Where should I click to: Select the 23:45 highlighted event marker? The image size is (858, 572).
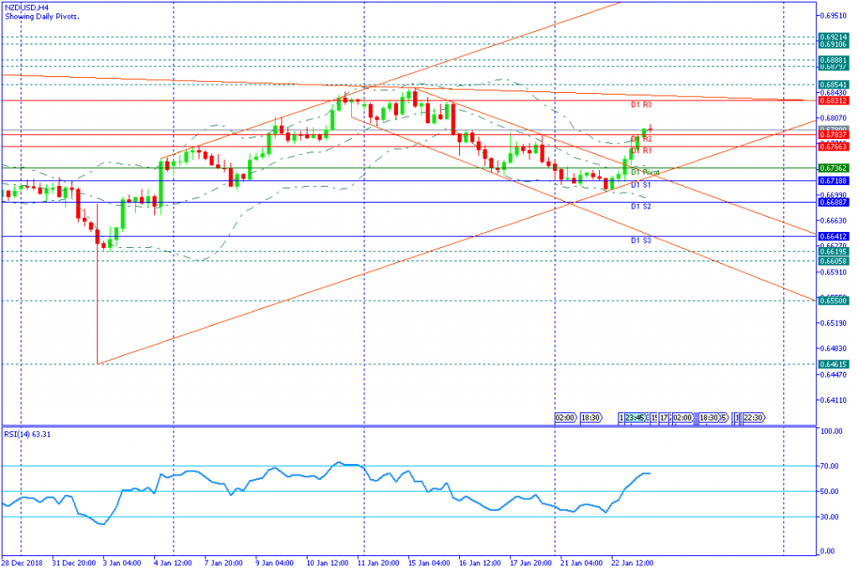coord(635,418)
